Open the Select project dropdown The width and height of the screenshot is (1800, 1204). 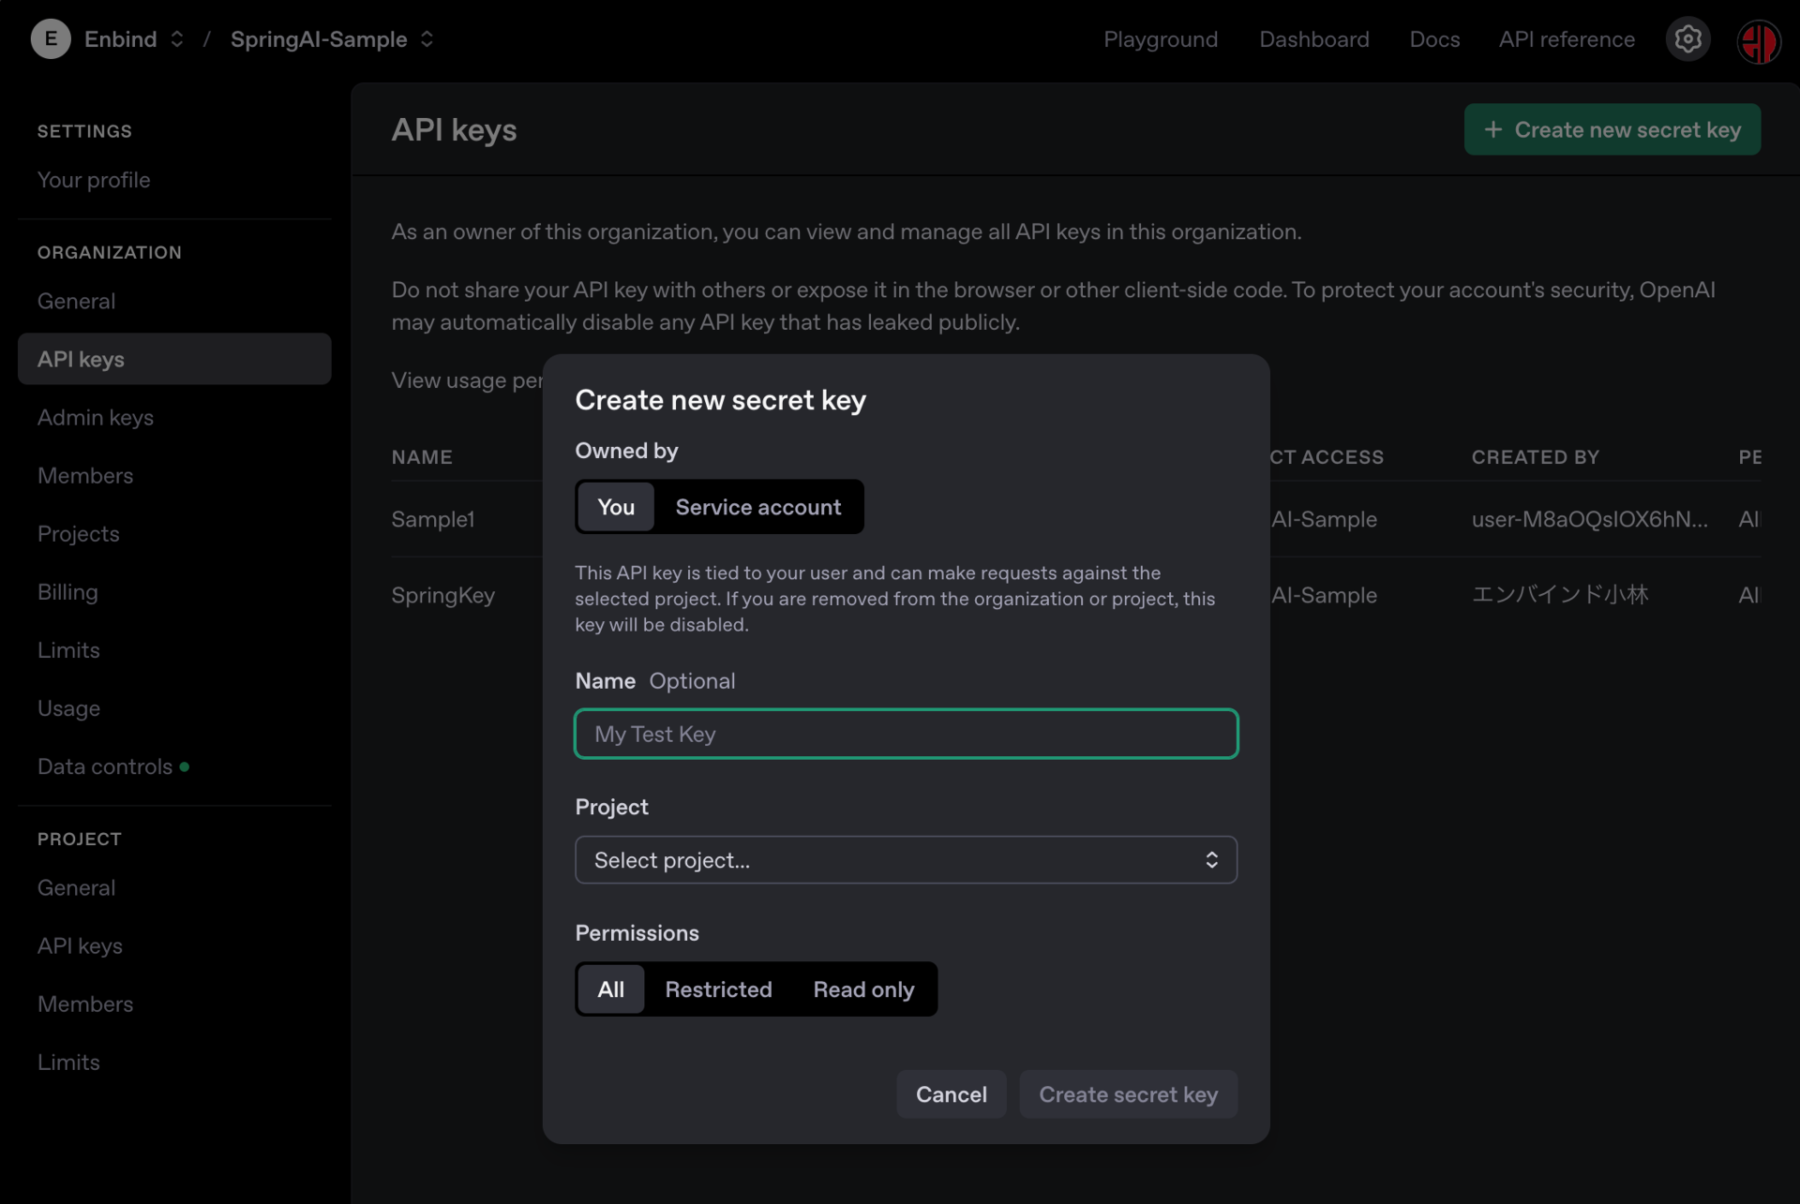tap(906, 860)
